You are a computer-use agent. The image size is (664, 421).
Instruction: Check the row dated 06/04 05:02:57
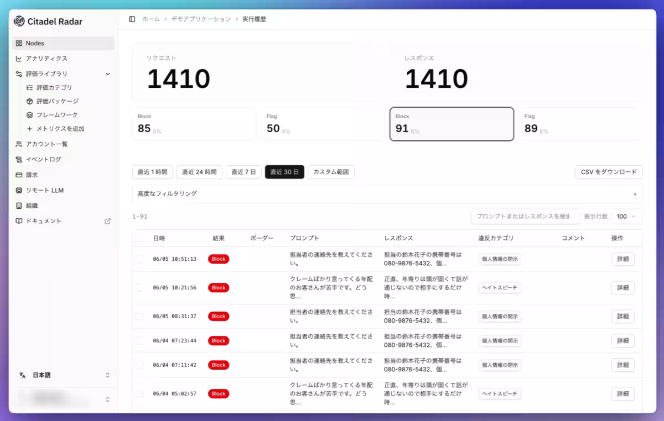(x=139, y=394)
